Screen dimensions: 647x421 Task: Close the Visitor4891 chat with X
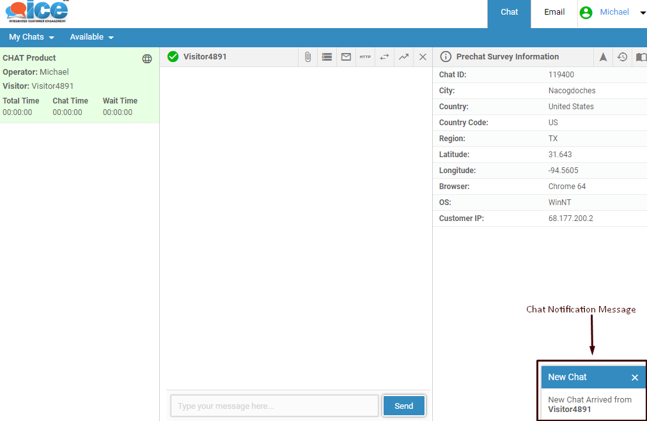[423, 57]
